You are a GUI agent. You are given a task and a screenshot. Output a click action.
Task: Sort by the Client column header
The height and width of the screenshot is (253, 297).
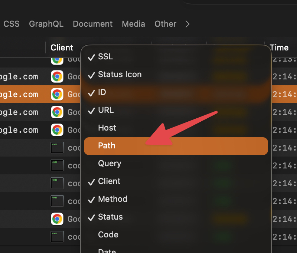click(x=62, y=47)
